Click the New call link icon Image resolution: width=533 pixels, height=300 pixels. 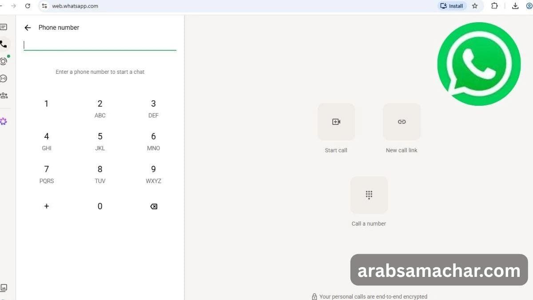point(402,122)
